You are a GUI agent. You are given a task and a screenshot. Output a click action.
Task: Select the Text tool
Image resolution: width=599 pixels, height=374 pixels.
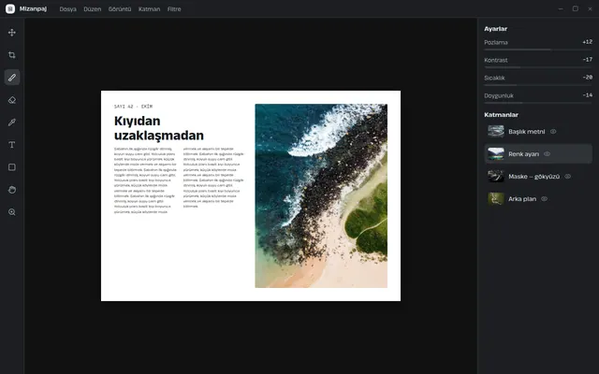(x=12, y=145)
